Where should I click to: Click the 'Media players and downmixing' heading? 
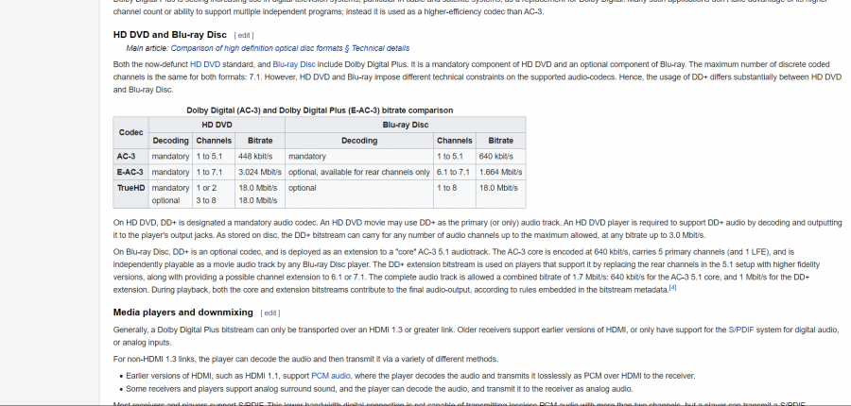coord(182,313)
